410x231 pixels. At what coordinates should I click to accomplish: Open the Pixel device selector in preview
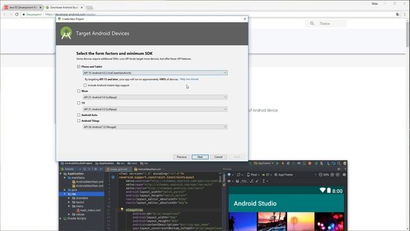[253, 175]
